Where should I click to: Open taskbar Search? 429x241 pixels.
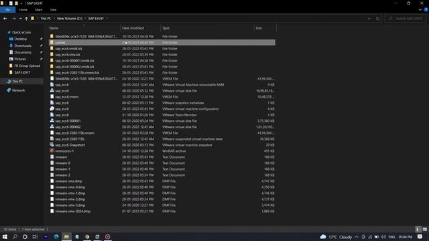(x=15, y=236)
